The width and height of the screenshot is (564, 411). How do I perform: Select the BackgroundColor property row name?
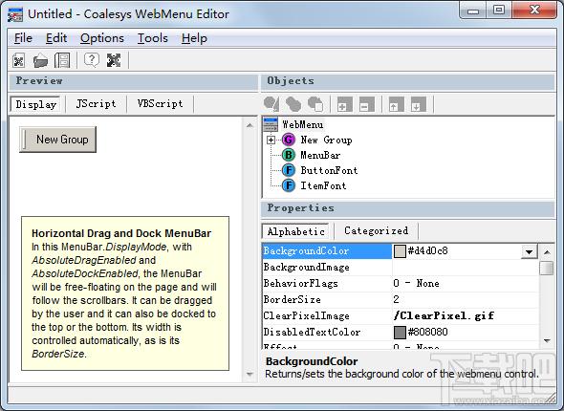[x=327, y=251]
